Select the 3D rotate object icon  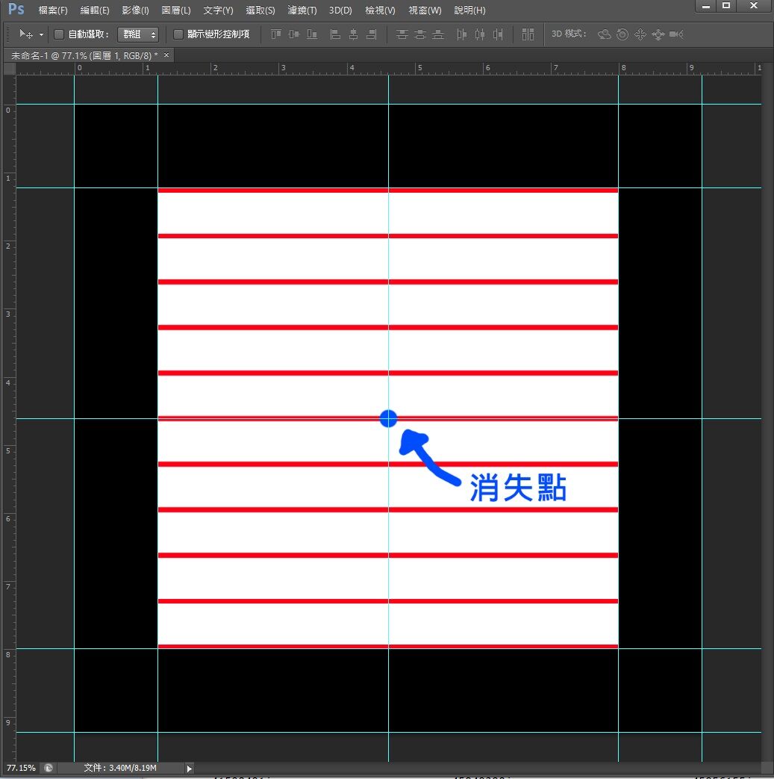click(605, 34)
